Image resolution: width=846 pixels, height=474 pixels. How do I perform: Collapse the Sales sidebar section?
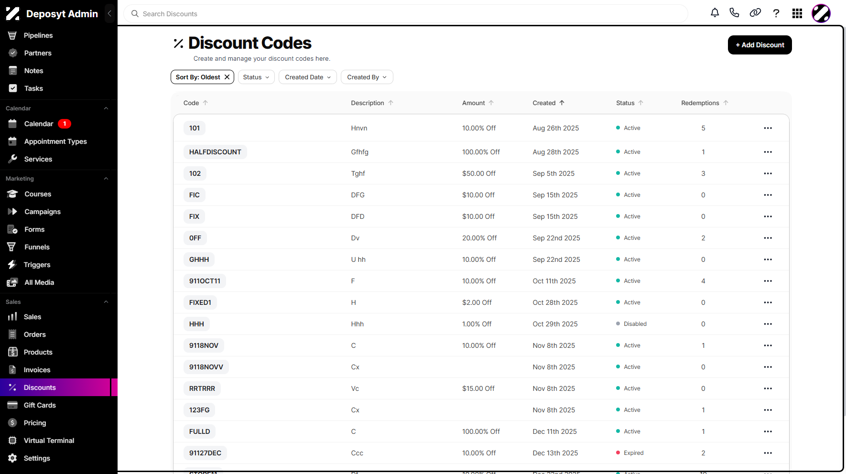(x=106, y=302)
